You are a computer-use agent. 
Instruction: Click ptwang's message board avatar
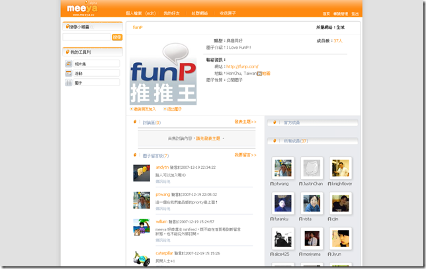142,200
